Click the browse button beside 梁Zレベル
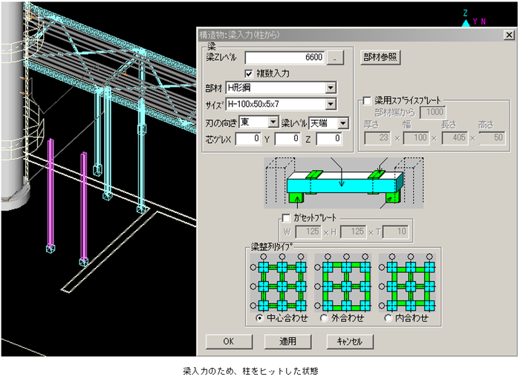The height and width of the screenshot is (377, 520). 337,57
